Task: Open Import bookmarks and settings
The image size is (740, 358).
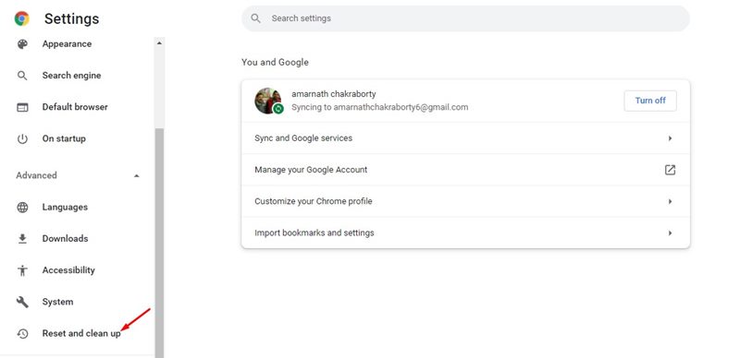Action: (465, 233)
